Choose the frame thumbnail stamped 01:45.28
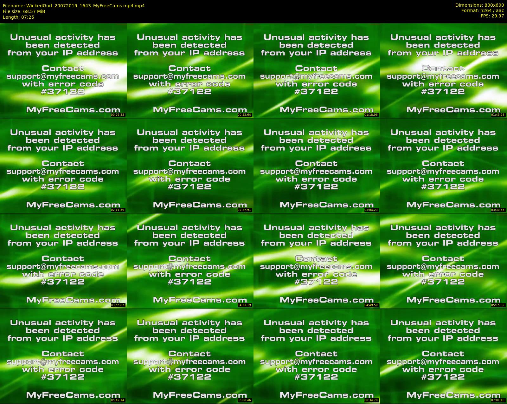The image size is (507, 404). (x=444, y=70)
